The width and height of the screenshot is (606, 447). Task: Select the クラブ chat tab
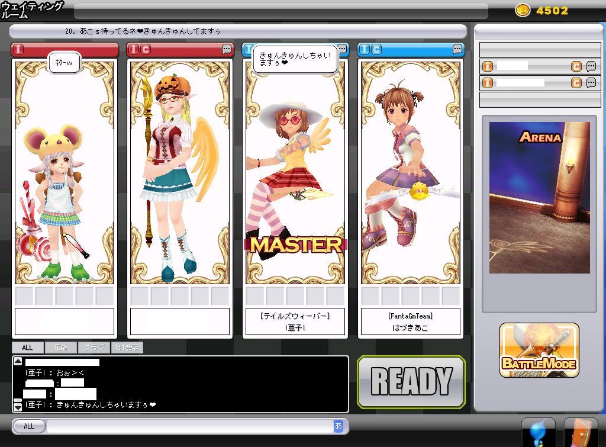coord(94,348)
